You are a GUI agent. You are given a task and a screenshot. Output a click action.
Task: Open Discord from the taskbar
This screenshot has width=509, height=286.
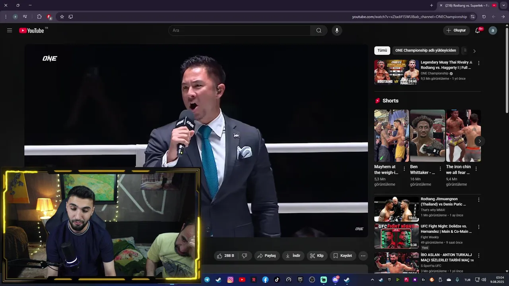335,280
